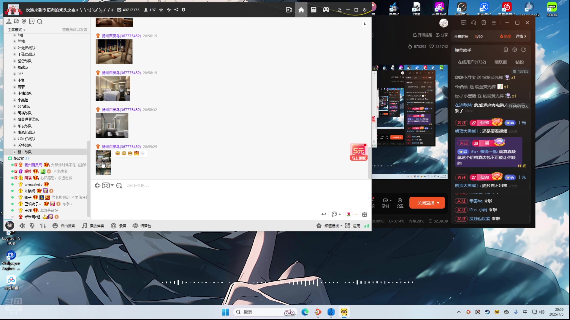Open the hamburger menu in streaming window
This screenshot has height=320, width=570.
point(494,23)
